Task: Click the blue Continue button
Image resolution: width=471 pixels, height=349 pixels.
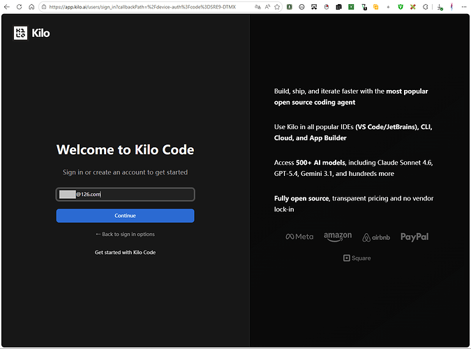Action: coord(126,216)
